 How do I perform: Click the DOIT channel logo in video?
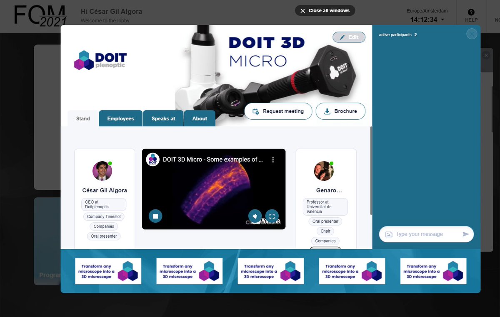153,160
